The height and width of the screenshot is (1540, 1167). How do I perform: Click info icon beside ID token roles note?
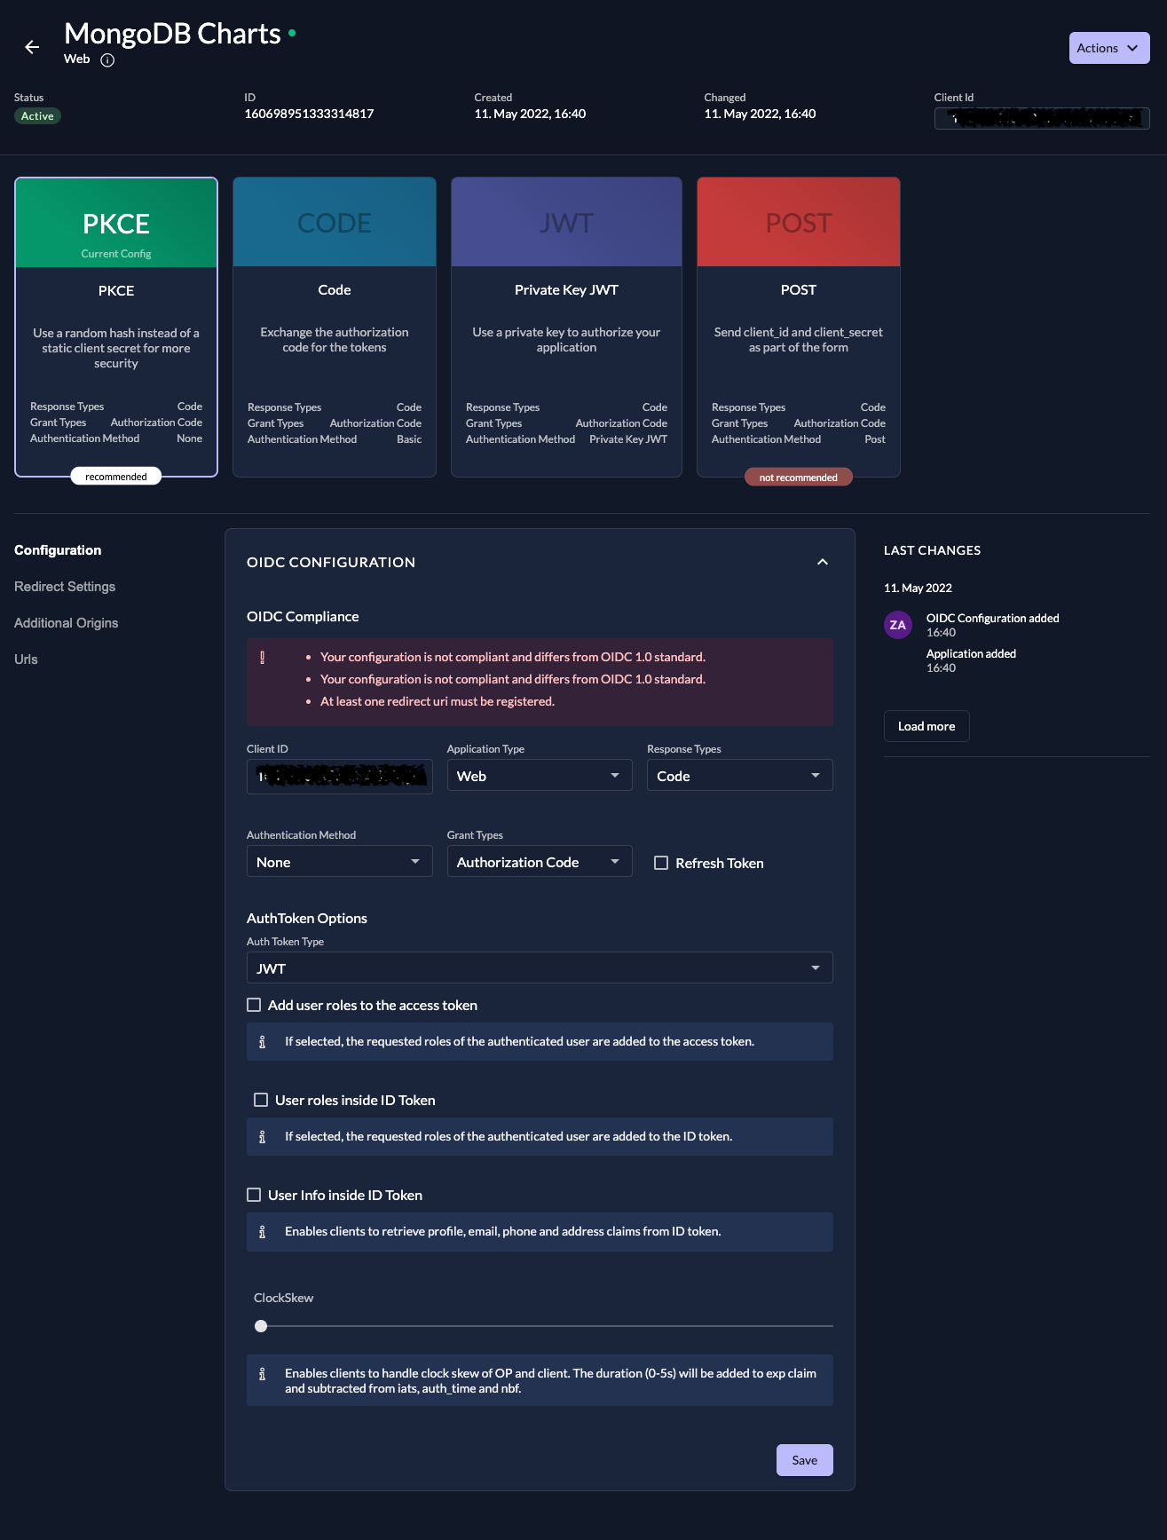[262, 1137]
